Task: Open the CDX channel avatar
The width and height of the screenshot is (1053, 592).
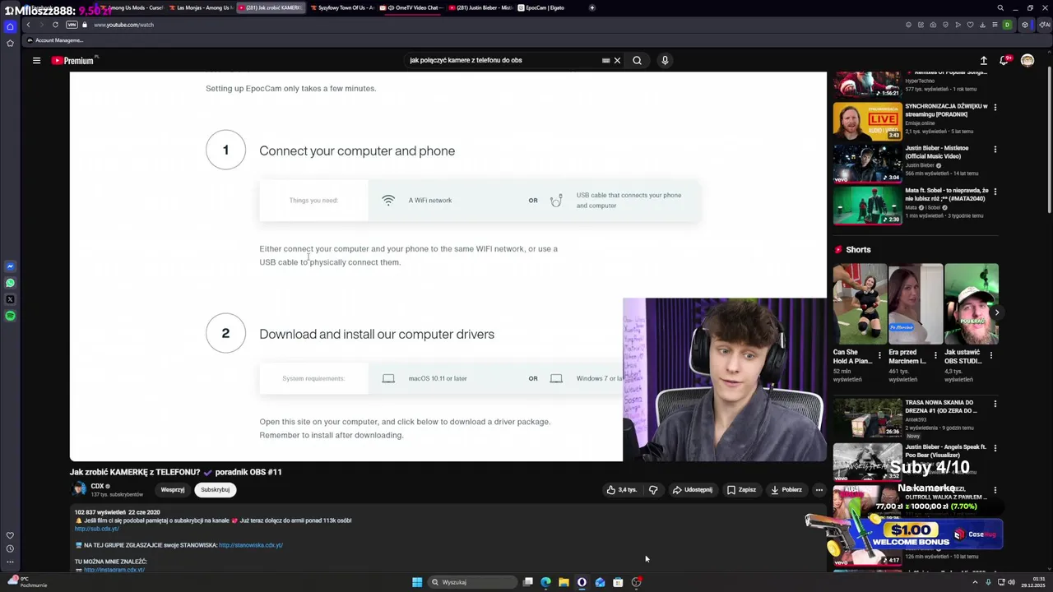Action: tap(79, 489)
